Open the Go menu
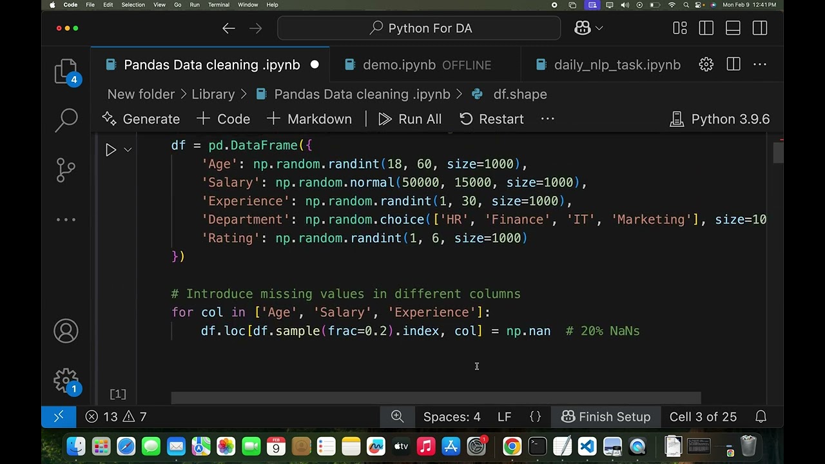Screen dimensions: 825x464 [178, 5]
